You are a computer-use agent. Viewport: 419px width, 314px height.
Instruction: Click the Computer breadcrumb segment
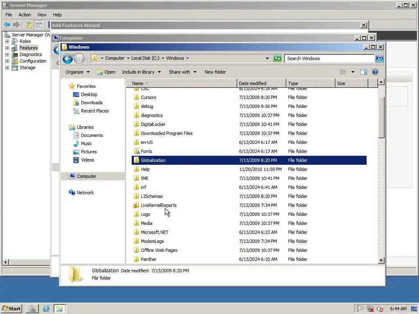point(115,58)
